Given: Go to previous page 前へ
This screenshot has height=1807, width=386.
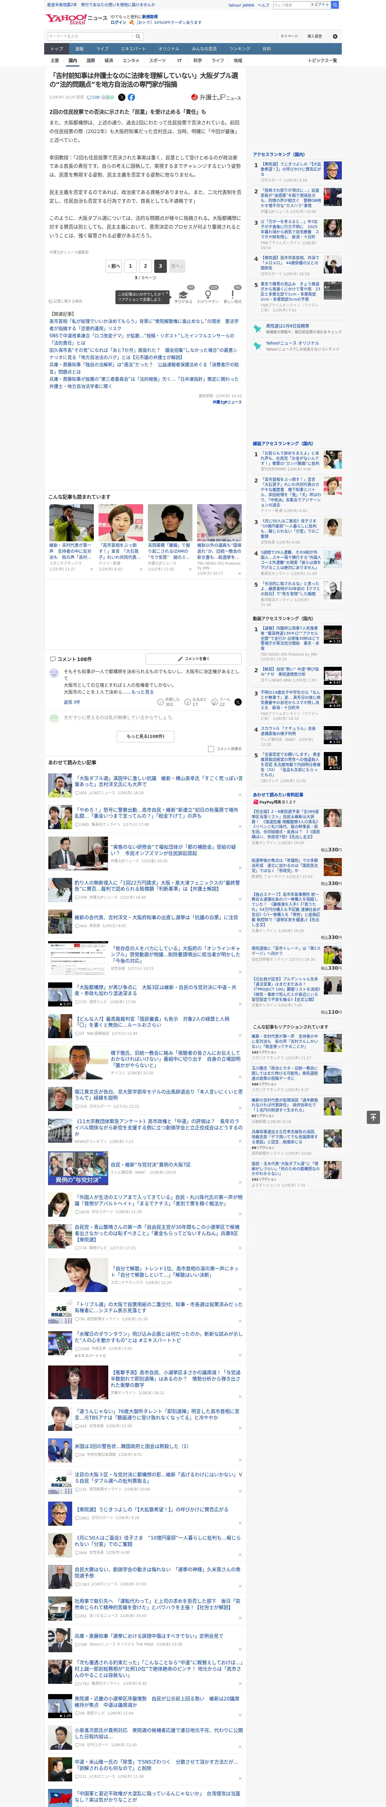Looking at the screenshot, I should pos(114,266).
